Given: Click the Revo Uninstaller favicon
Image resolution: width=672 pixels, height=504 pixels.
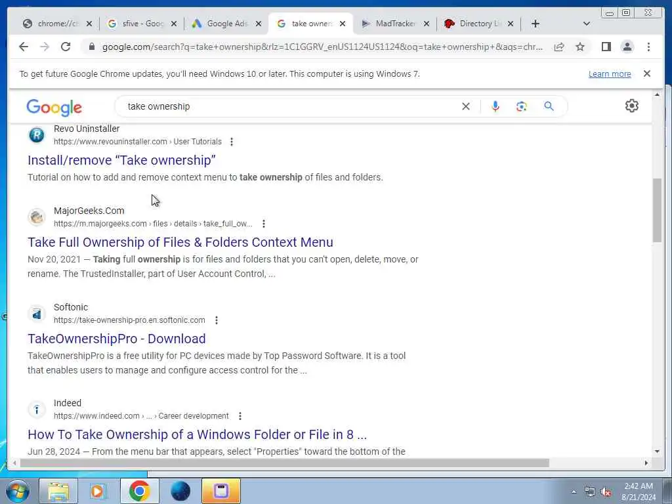Looking at the screenshot, I should click(37, 135).
